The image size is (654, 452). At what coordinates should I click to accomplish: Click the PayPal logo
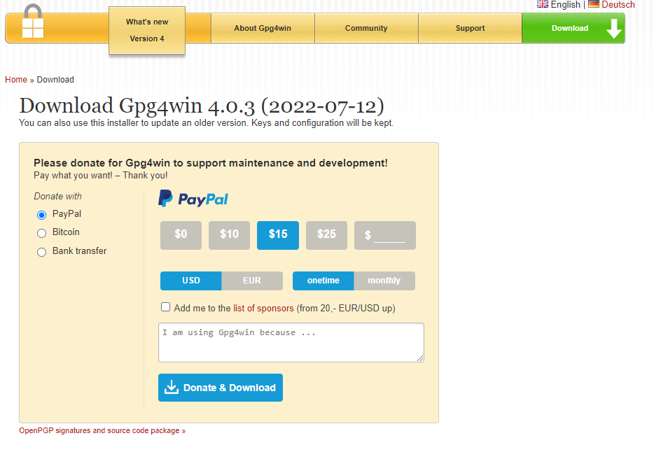pos(193,199)
